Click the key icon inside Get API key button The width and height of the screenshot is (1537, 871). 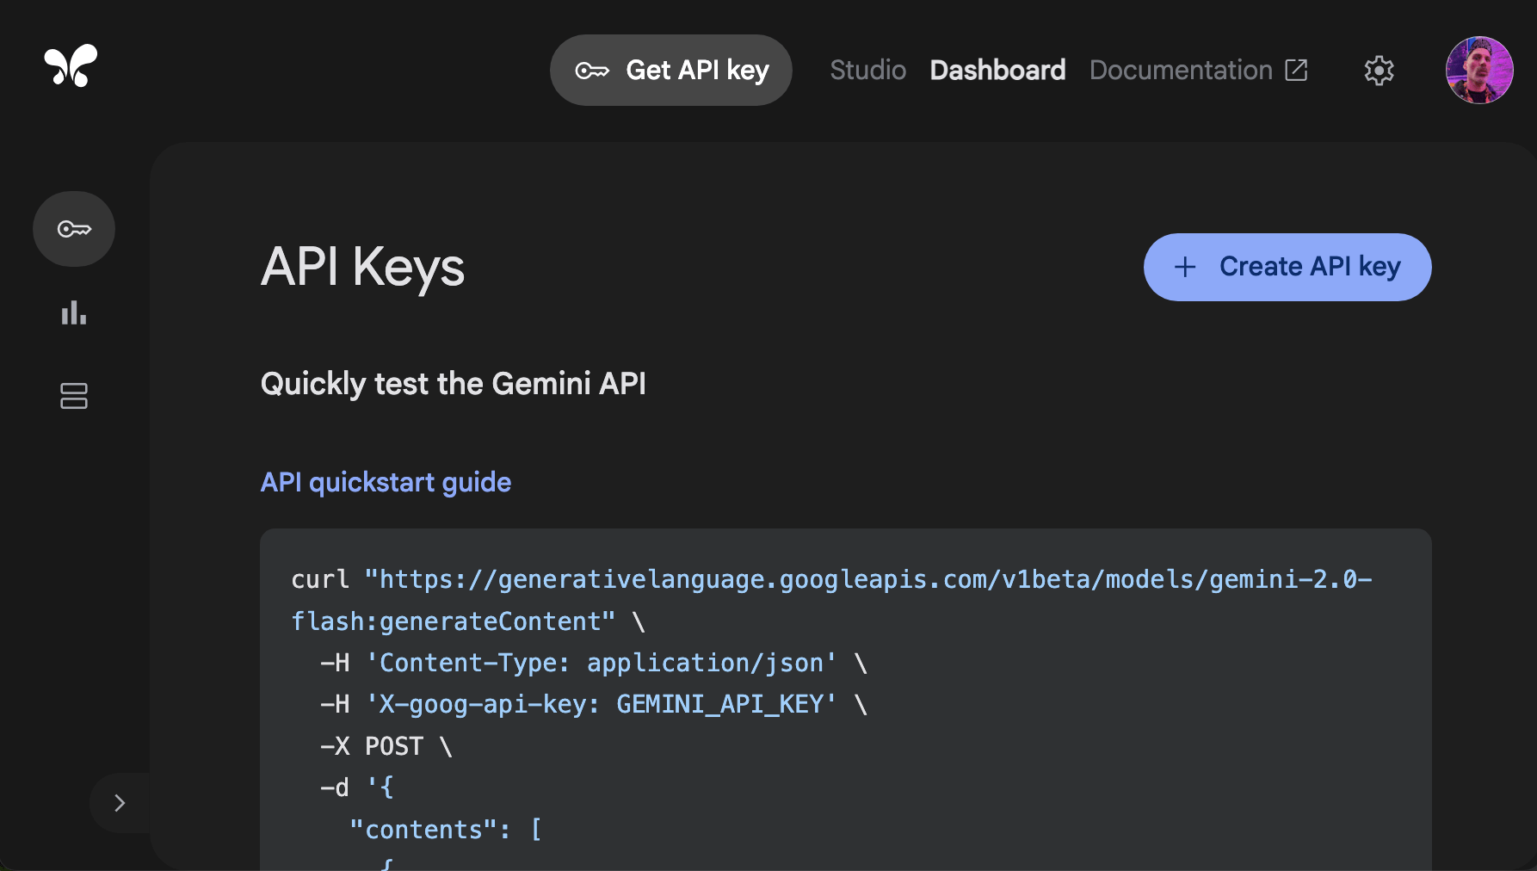pos(592,71)
